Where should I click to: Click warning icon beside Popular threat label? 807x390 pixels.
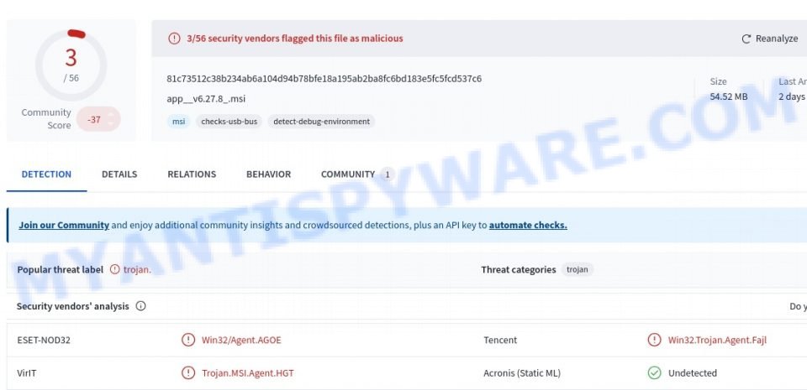pyautogui.click(x=115, y=269)
